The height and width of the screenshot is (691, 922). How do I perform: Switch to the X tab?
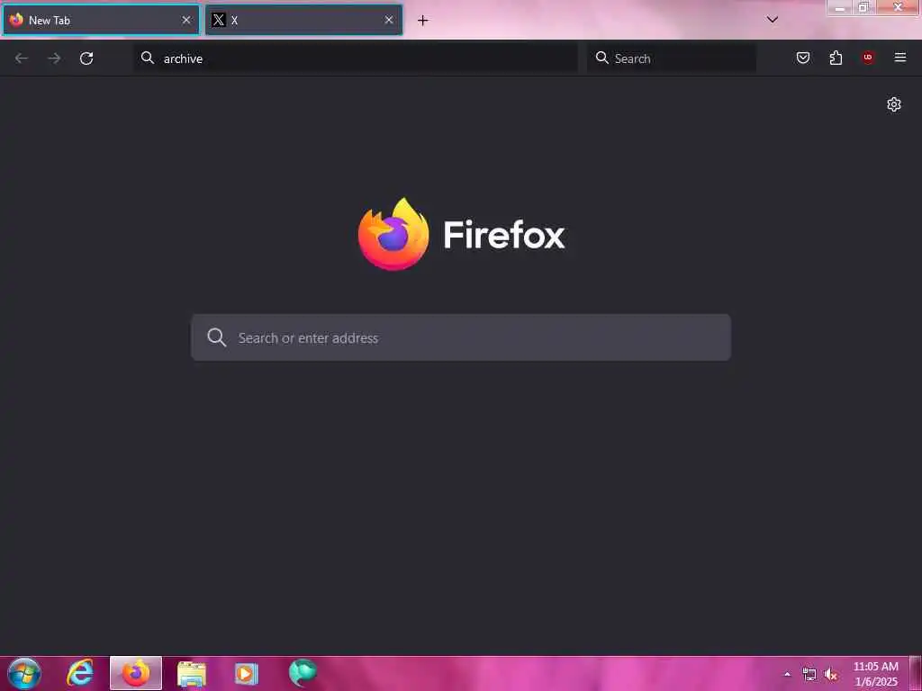click(x=304, y=20)
